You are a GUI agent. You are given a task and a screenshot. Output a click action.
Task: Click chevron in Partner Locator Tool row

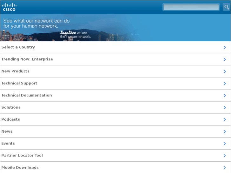coord(225,156)
